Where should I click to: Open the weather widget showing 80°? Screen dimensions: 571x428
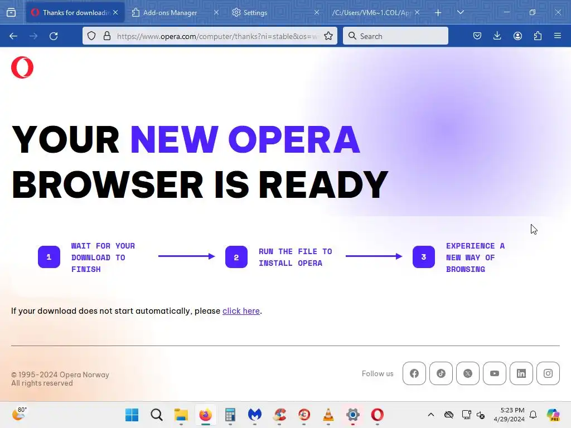(19, 414)
